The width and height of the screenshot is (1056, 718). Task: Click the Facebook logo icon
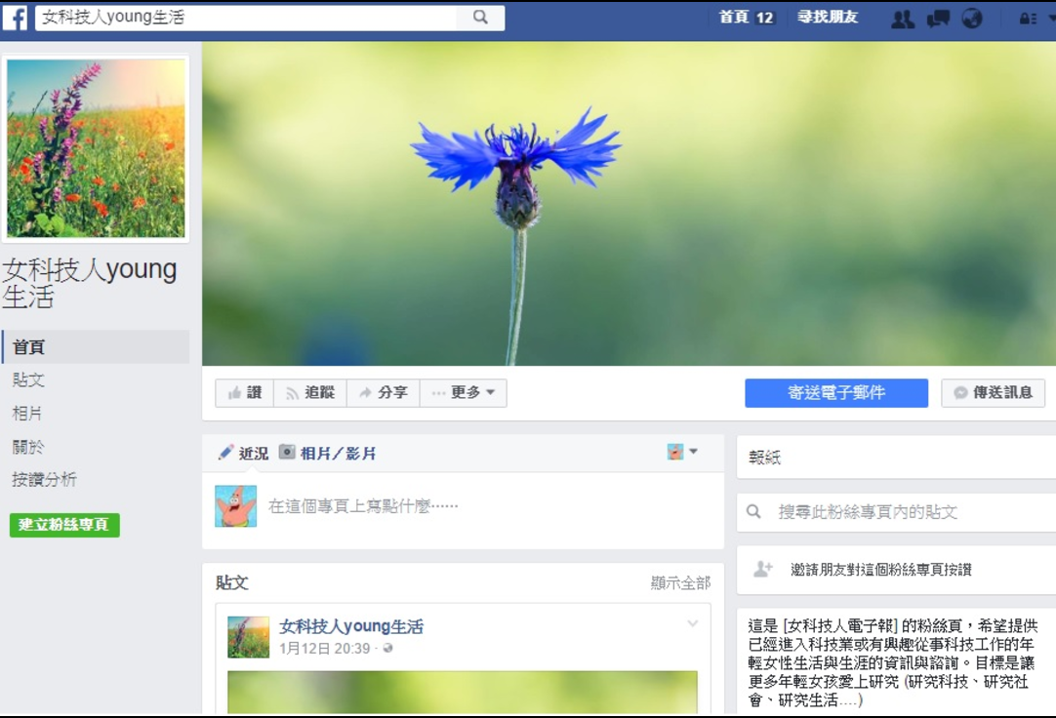pos(15,18)
